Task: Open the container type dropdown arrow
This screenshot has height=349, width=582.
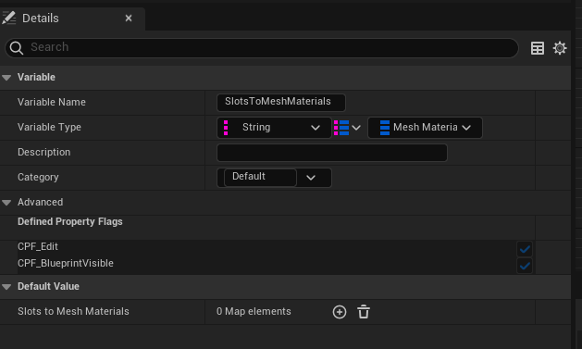Action: 356,128
